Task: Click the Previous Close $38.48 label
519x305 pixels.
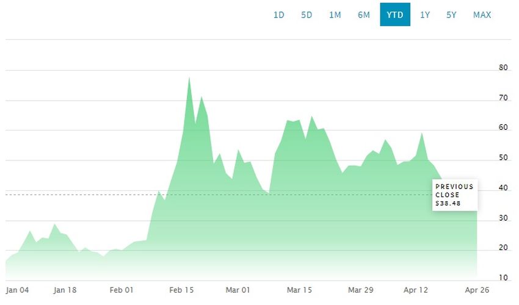Action: click(x=455, y=195)
